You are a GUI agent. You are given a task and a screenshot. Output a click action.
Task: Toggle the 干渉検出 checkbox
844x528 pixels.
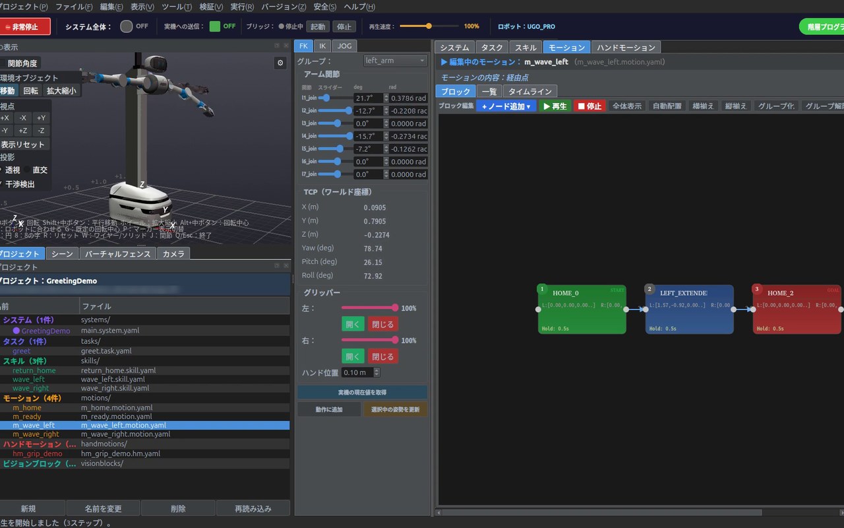click(16, 184)
